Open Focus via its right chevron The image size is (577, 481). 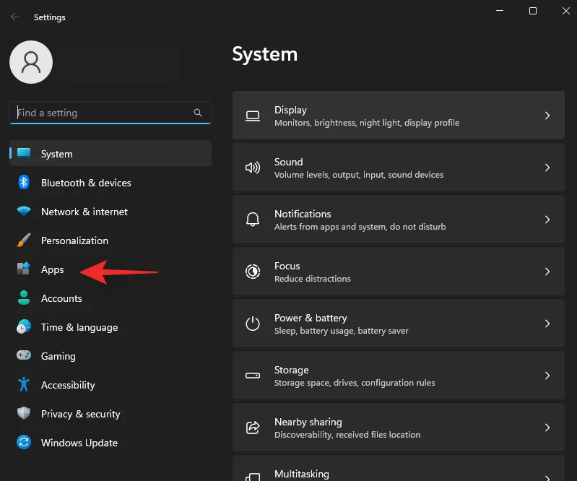tap(547, 272)
